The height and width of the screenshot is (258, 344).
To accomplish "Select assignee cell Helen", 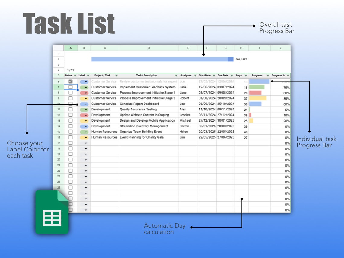I will click(x=188, y=132).
